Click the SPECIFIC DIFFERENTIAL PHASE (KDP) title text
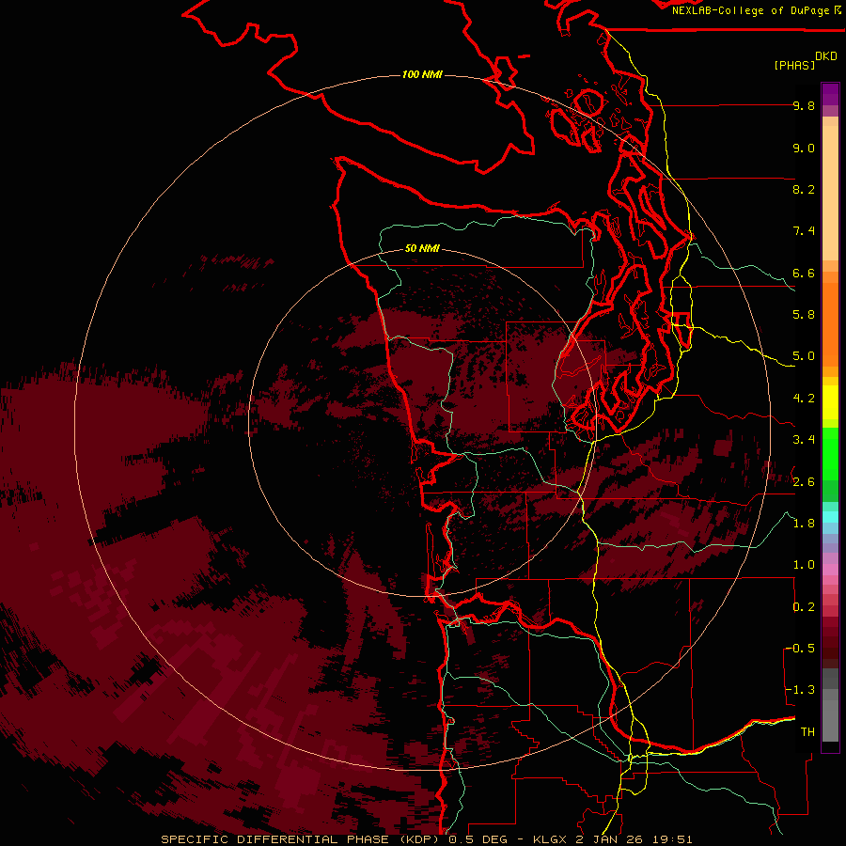 tap(300, 839)
